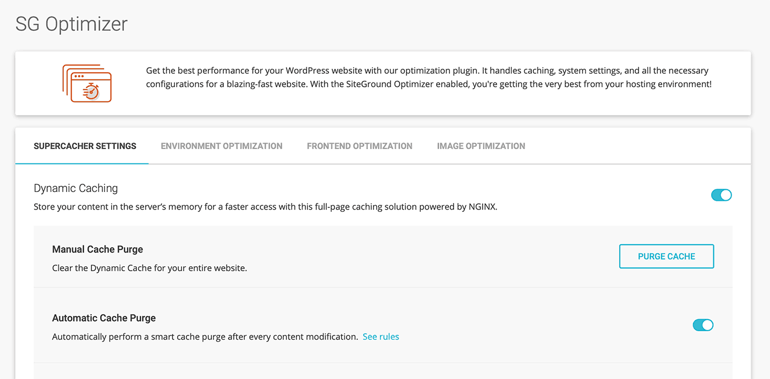Select the Image Optimization tab

pyautogui.click(x=481, y=146)
